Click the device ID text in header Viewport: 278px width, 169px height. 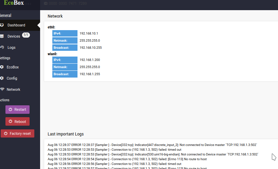click(x=65, y=3)
